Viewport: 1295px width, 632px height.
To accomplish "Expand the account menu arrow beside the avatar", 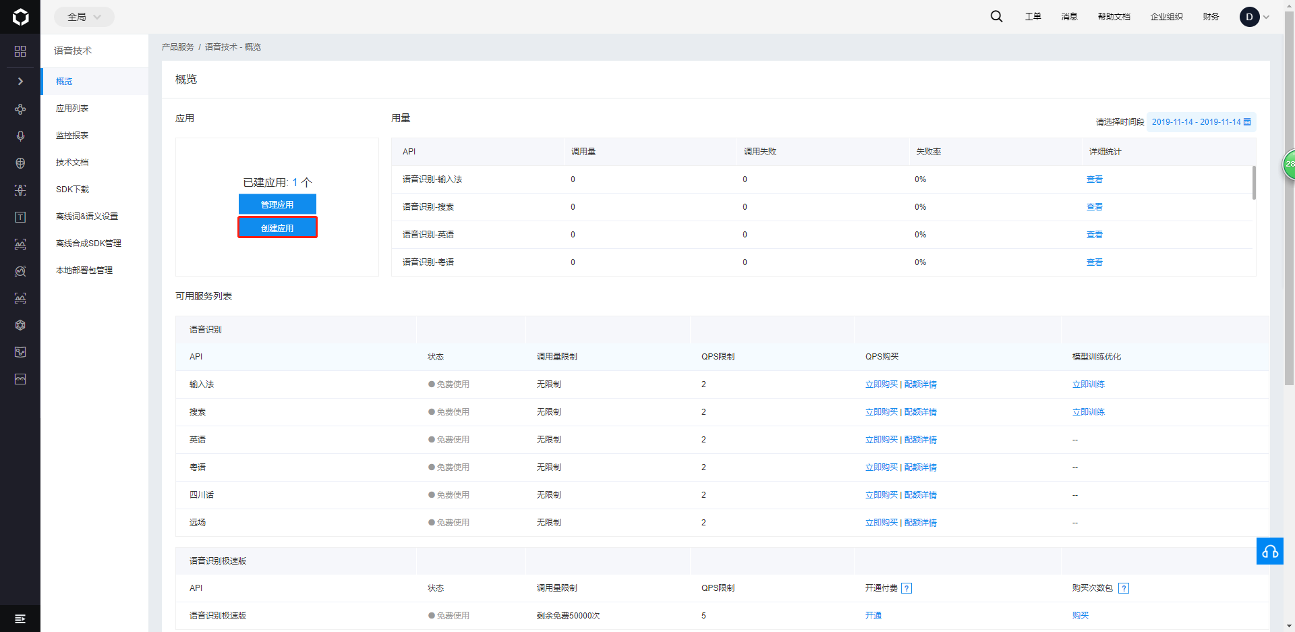I will 1266,18.
